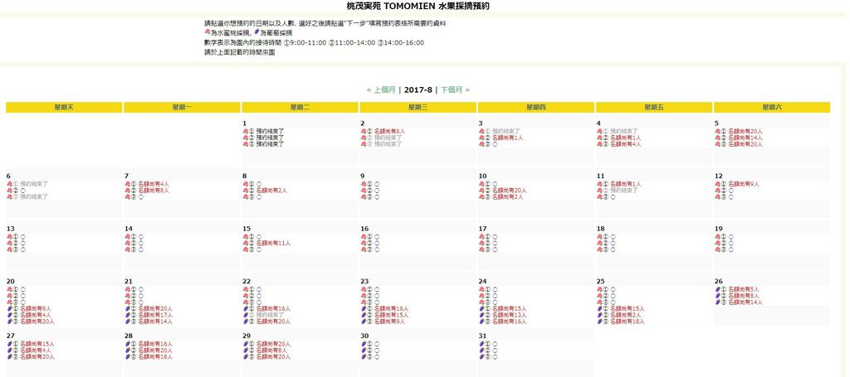The image size is (850, 377).
Task: Click the 2017-8 month label
Action: pyautogui.click(x=418, y=89)
